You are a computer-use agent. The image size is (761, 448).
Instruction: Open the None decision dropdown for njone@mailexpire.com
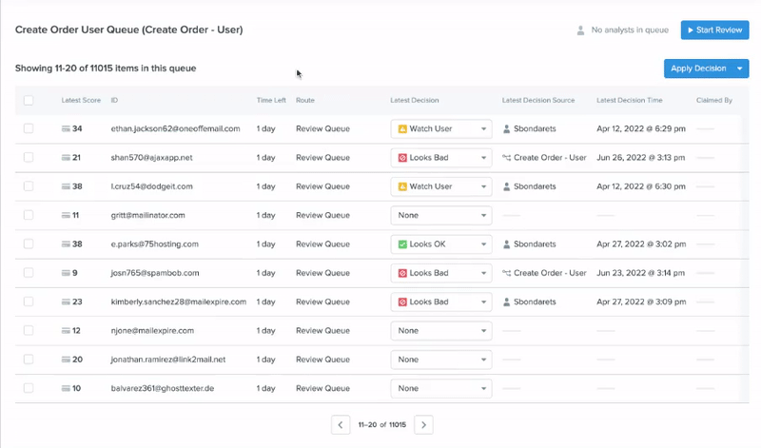441,331
